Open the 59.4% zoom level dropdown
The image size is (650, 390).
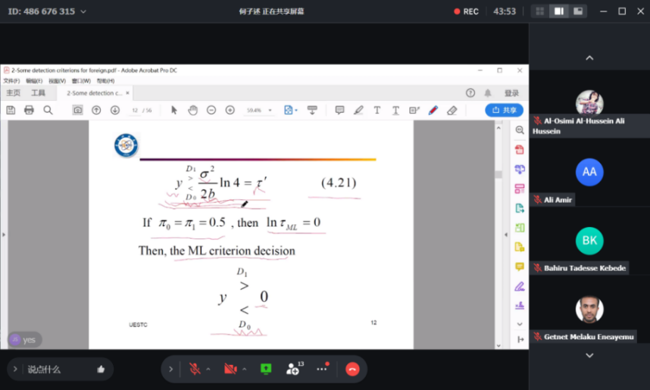coord(258,110)
